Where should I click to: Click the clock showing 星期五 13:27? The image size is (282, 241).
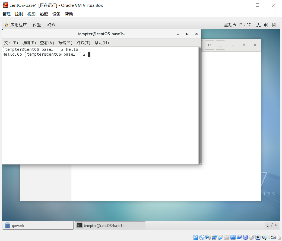point(237,25)
